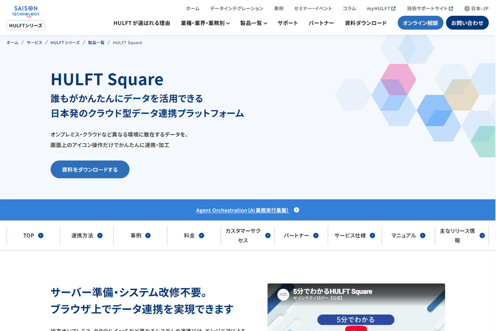This screenshot has height=331, width=496.
Task: Select the TOP tab in sub-navigation
Action: [x=33, y=235]
